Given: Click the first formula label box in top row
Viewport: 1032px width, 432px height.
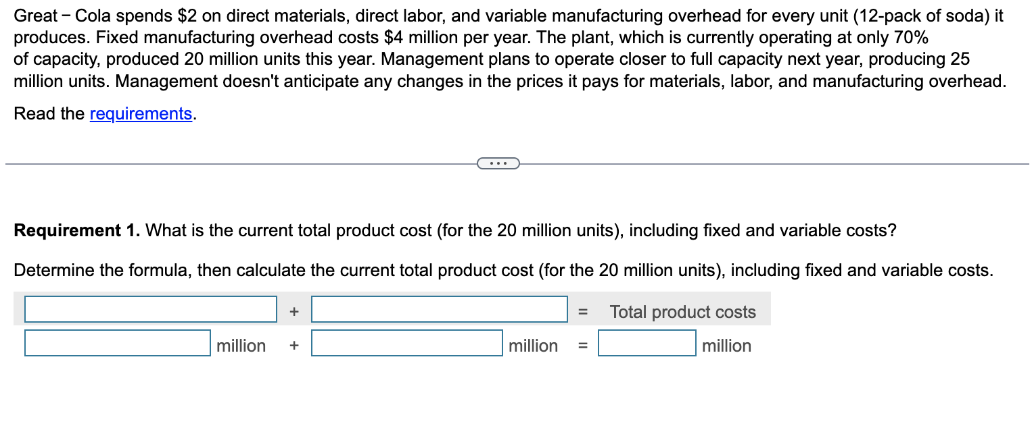Looking at the screenshot, I should (150, 309).
